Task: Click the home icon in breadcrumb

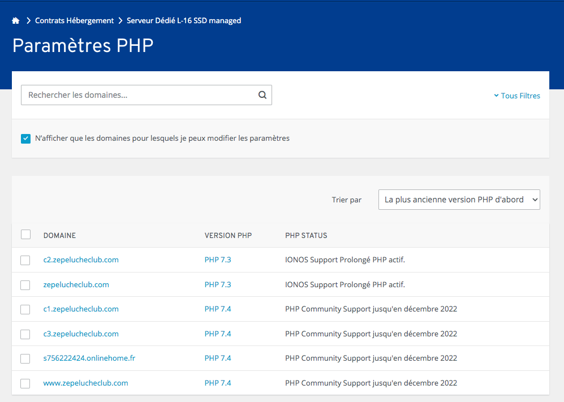Action: (x=16, y=21)
